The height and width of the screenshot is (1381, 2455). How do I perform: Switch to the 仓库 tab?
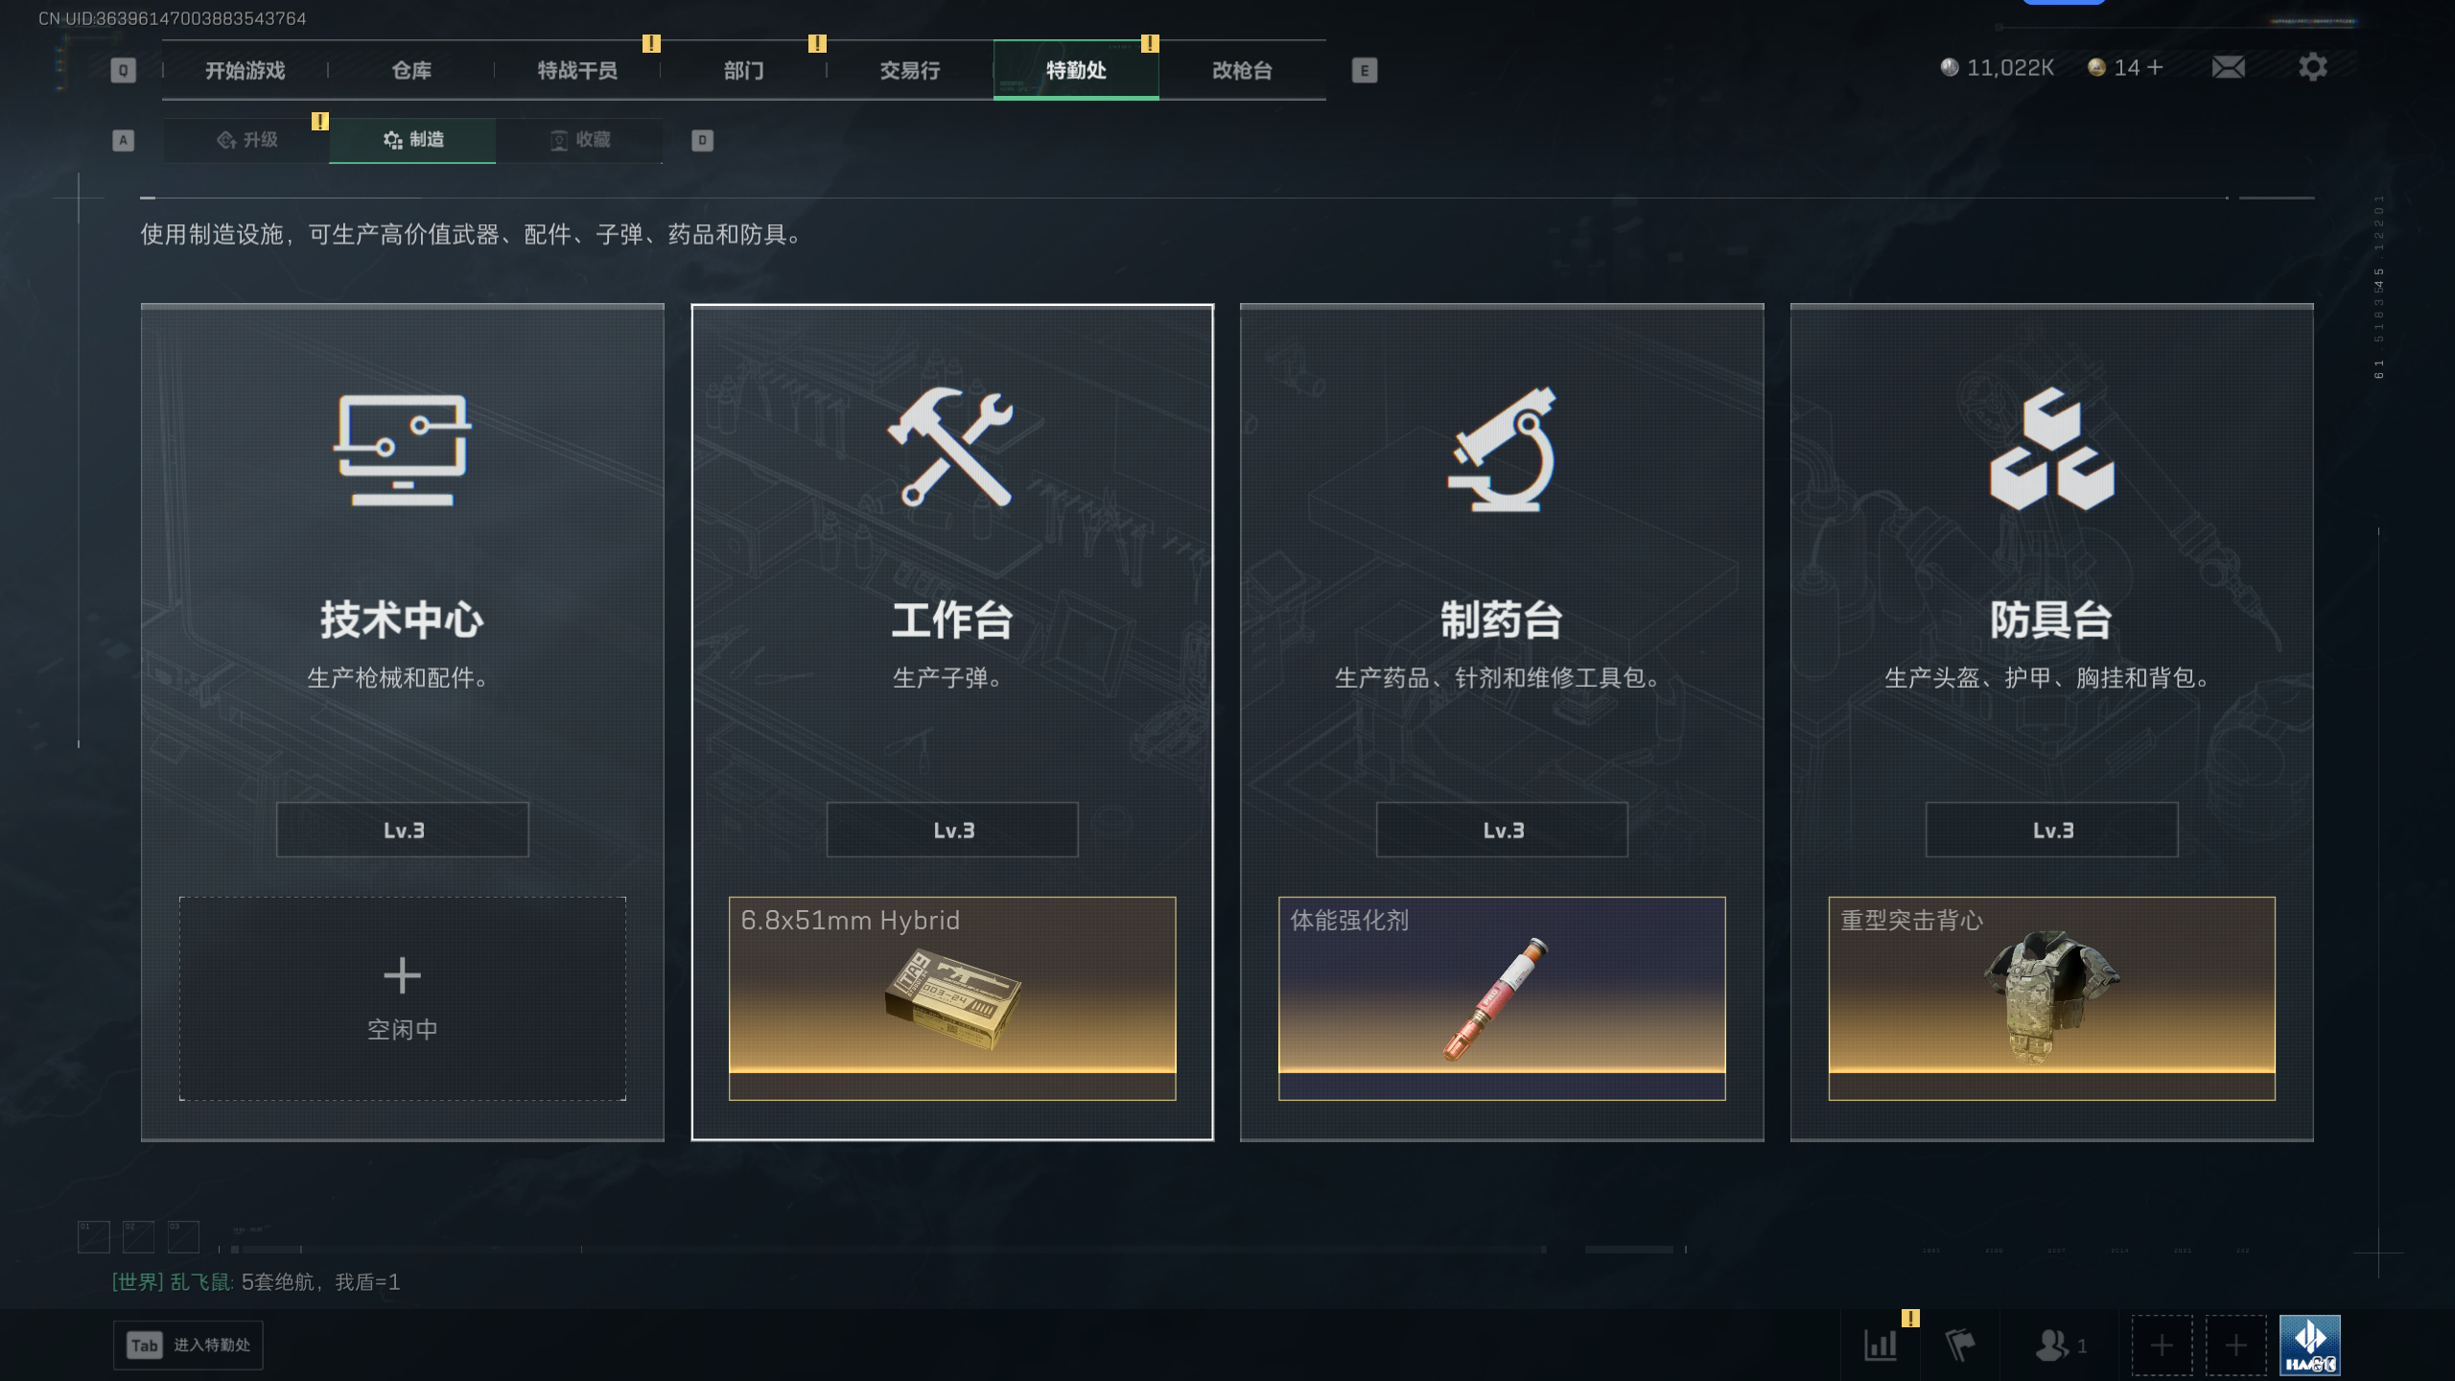point(411,70)
